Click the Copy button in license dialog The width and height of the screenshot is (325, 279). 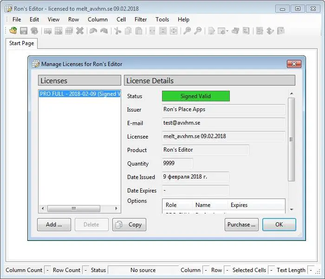coord(129,225)
